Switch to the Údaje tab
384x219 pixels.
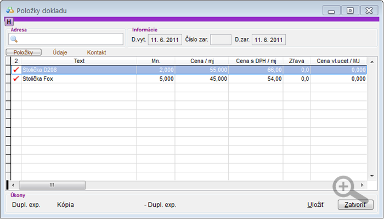pyautogui.click(x=60, y=53)
